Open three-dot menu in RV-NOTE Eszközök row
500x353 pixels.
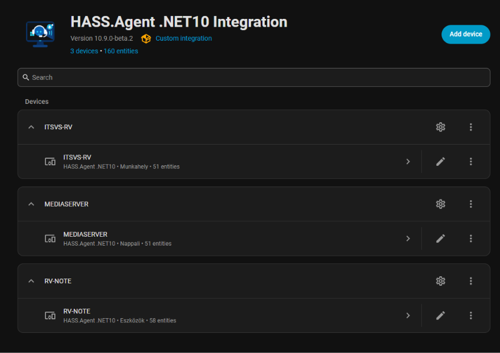tap(470, 316)
